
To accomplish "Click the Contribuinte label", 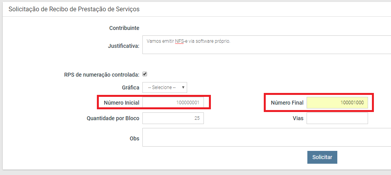I will point(124,28).
